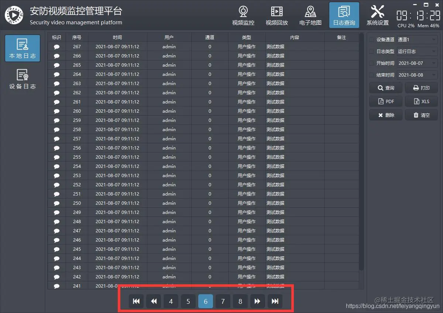Open the 电子地图 electronic map
443x313 pixels.
click(310, 15)
